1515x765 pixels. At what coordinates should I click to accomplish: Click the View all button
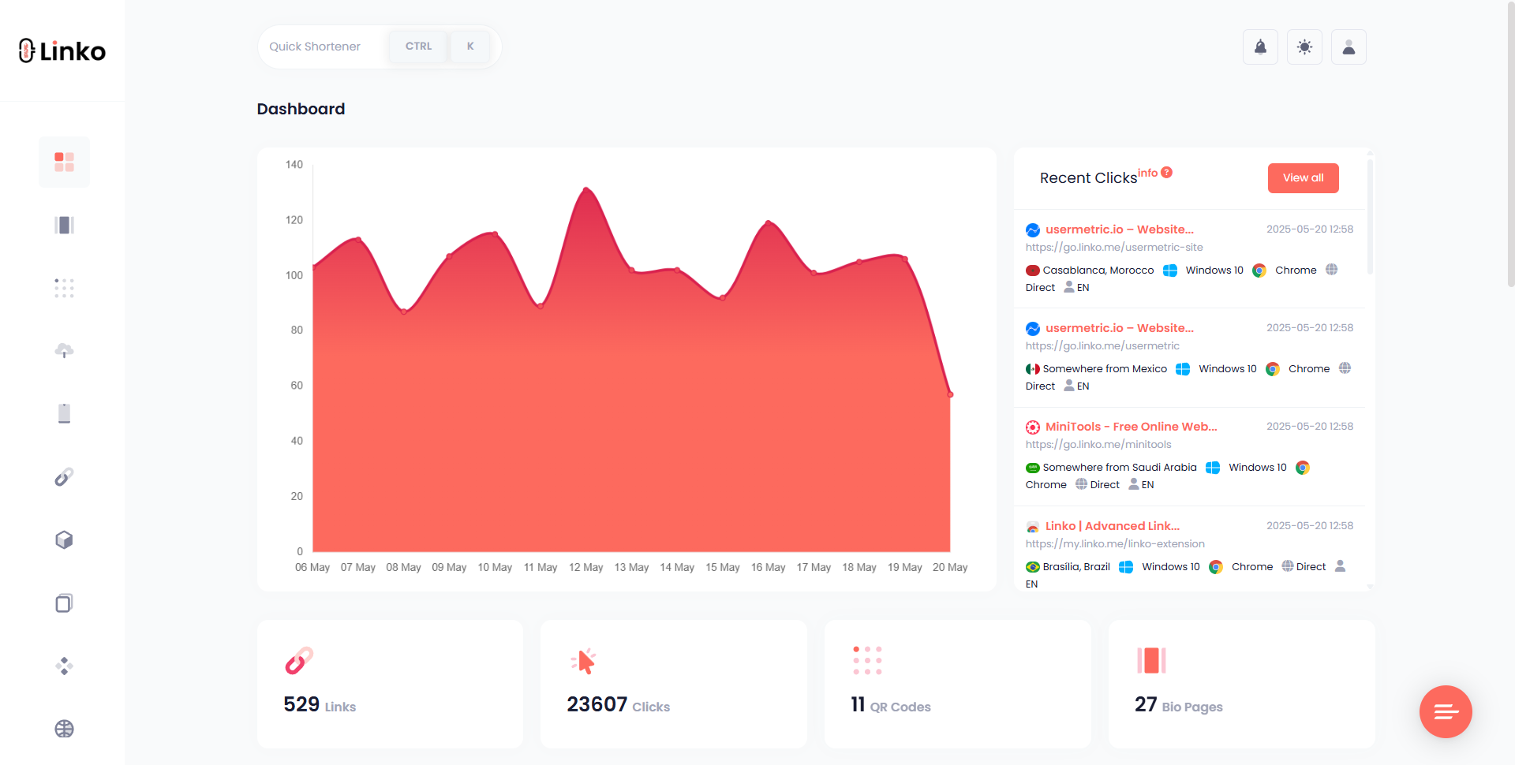1303,178
